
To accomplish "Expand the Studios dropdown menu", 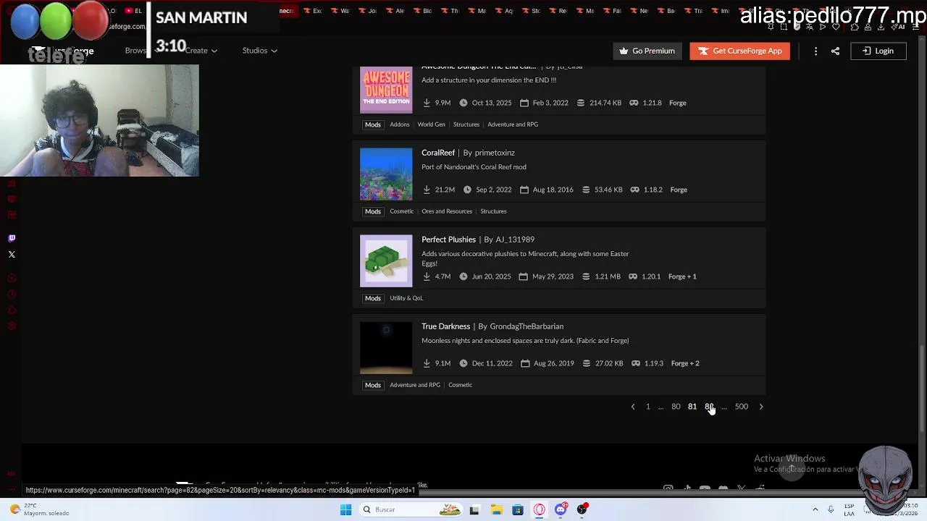I will pos(259,51).
